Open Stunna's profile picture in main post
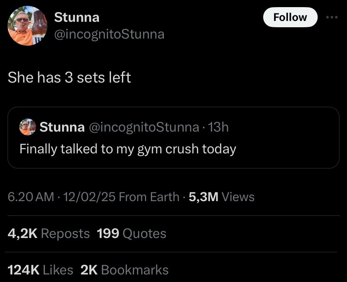The height and width of the screenshot is (282, 347). click(27, 26)
